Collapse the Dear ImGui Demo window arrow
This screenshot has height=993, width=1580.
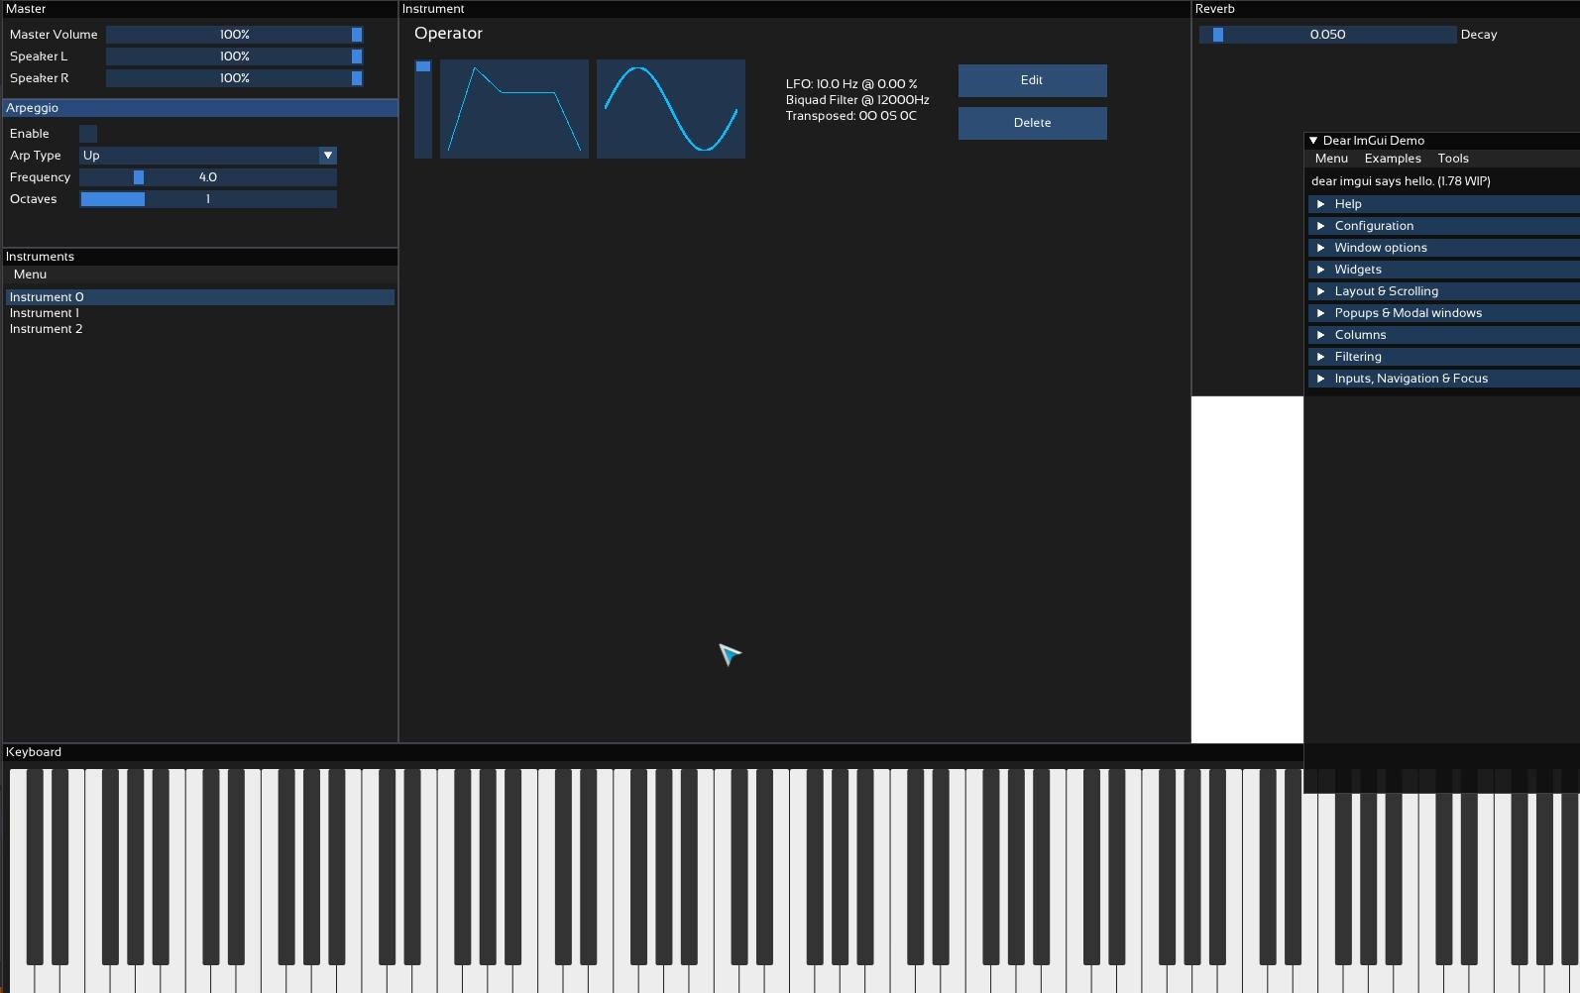(x=1313, y=141)
